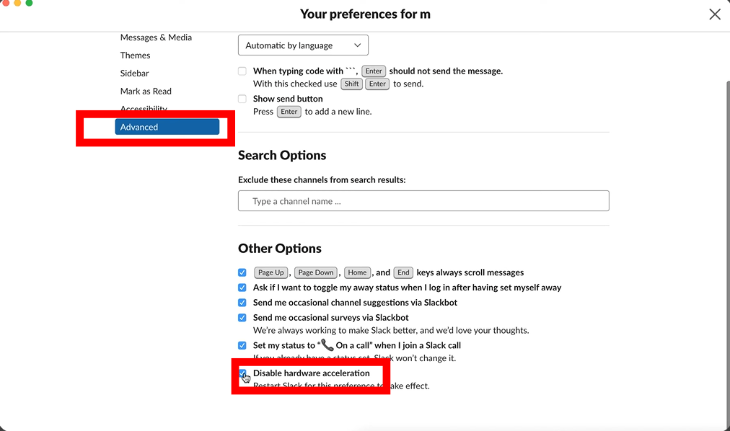Image resolution: width=730 pixels, height=431 pixels.
Task: Click the red macOS close window dot
Action: point(3,3)
